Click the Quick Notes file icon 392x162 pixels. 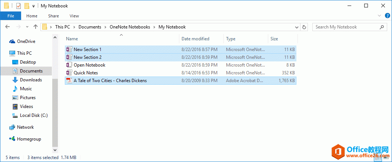click(69, 73)
